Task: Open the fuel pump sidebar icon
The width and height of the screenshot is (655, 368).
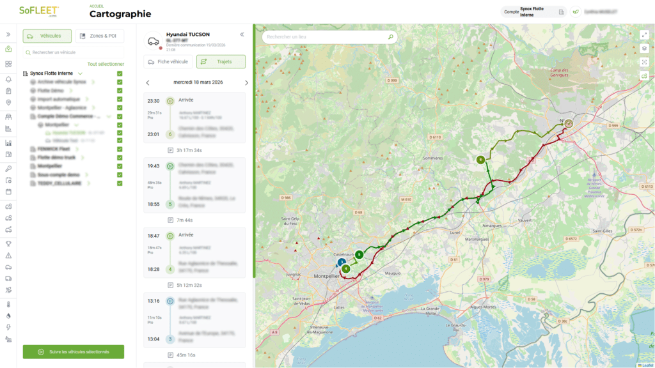Action: [x=8, y=155]
